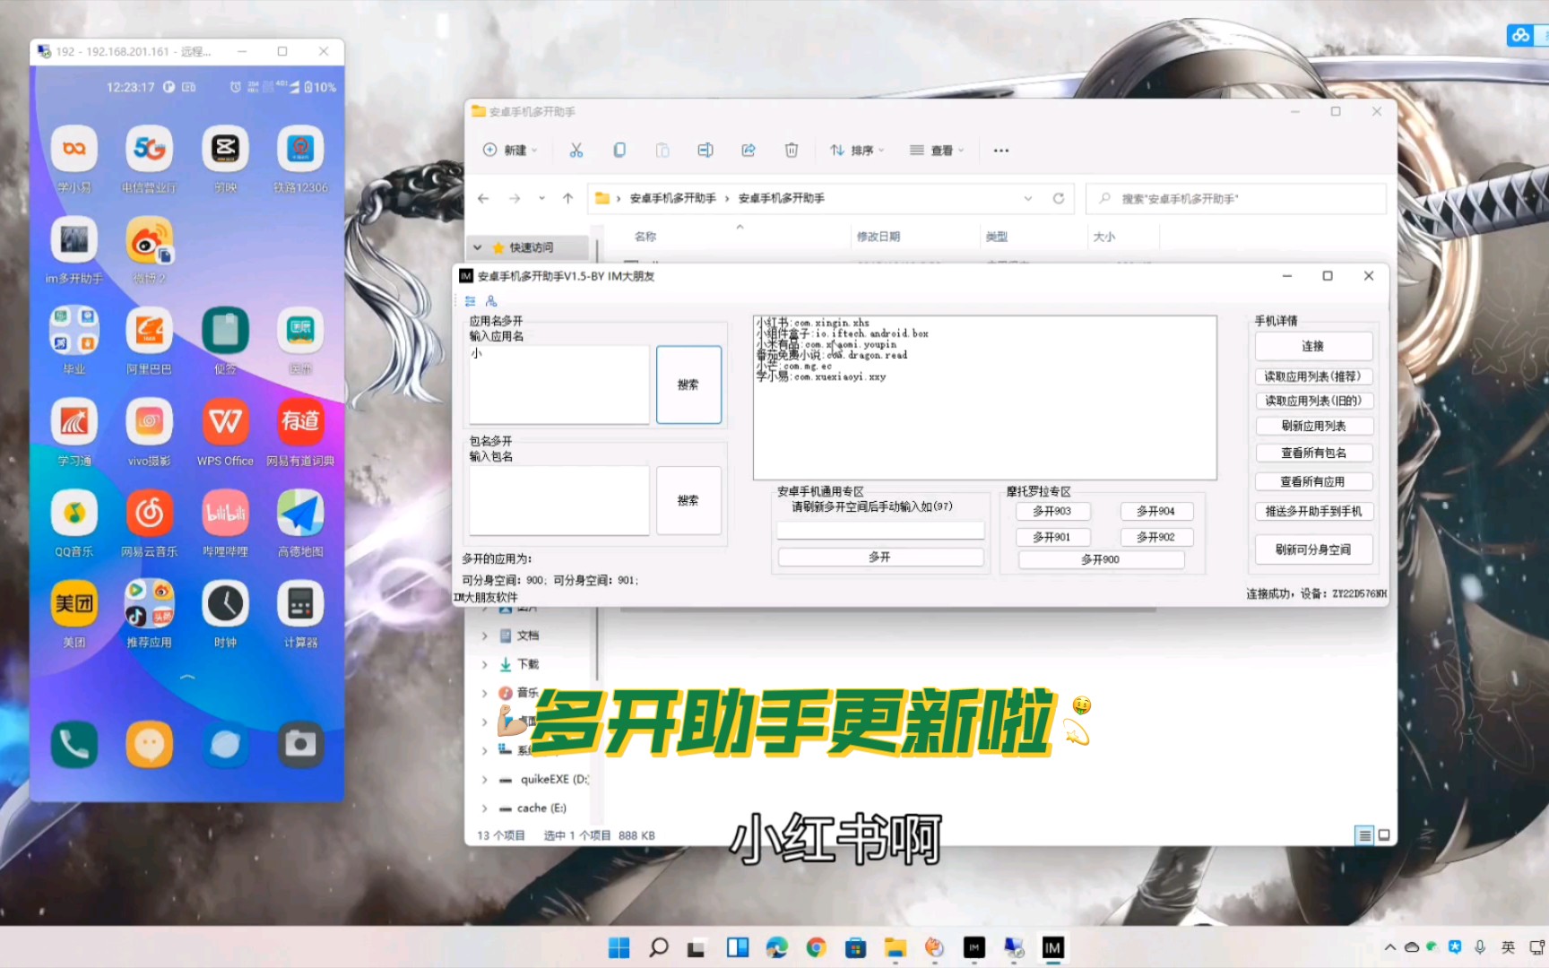Click the 输入包名 text box
Viewport: 1549px width, 968px height.
click(x=559, y=500)
